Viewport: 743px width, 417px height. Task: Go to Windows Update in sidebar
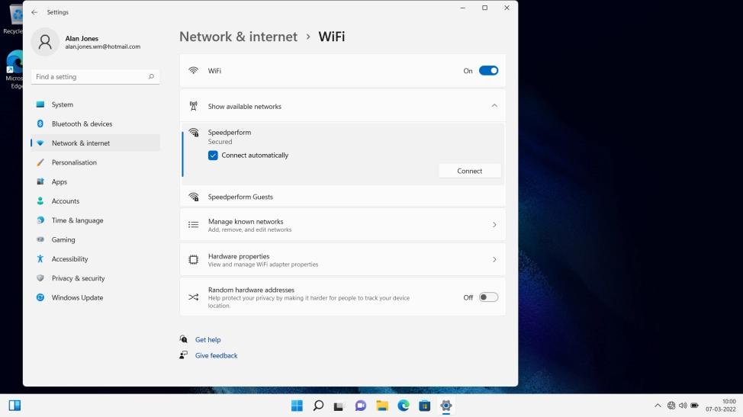coord(77,297)
